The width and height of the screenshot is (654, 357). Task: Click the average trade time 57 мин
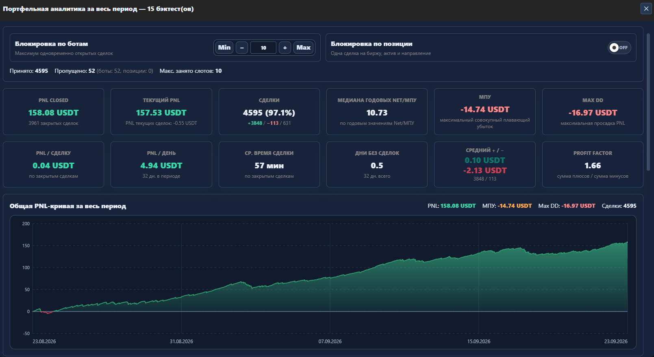(x=269, y=165)
